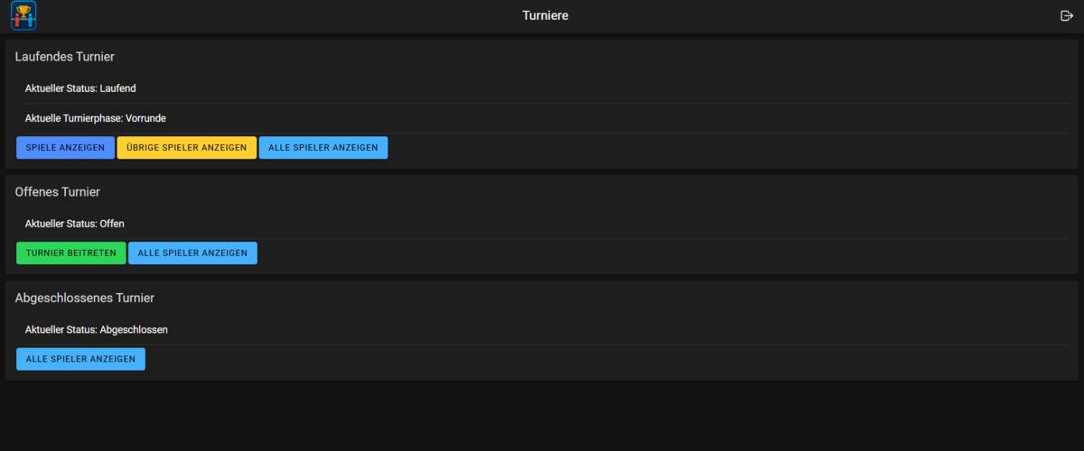The width and height of the screenshot is (1084, 451).
Task: Select the Offenes Turnier heading
Action: (58, 192)
